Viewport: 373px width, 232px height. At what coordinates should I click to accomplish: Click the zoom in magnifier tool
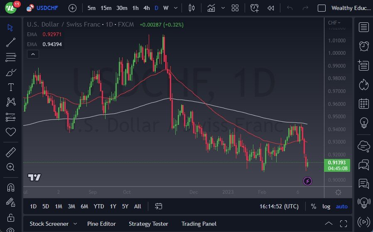[x=11, y=167]
